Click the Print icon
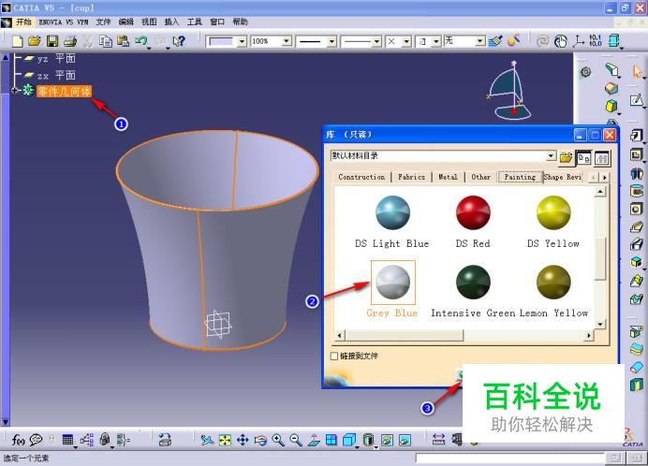The image size is (648, 466). (x=70, y=41)
